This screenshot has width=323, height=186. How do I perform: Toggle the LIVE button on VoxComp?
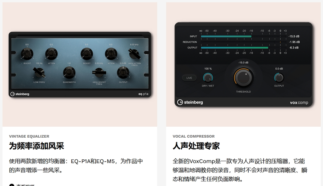click(x=189, y=78)
